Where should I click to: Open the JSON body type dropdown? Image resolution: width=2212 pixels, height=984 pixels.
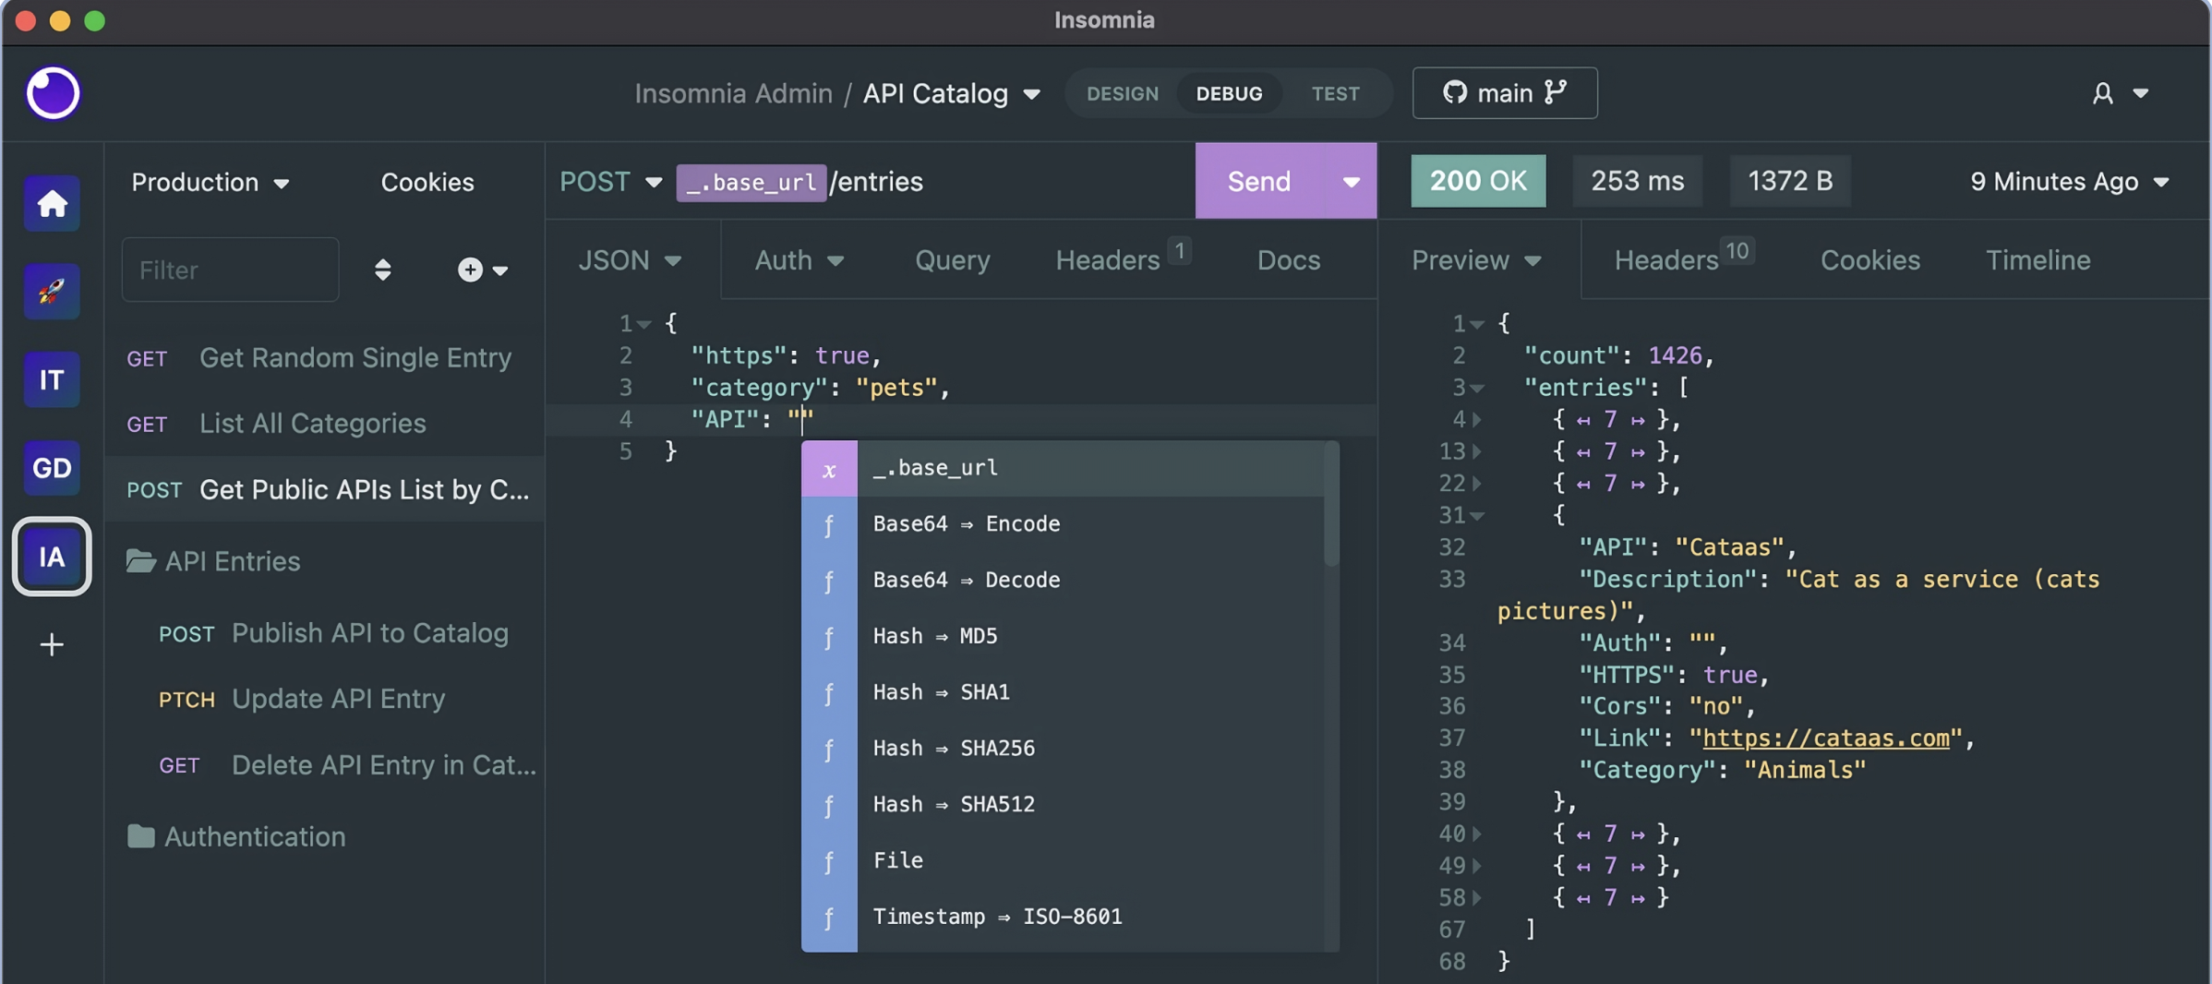click(x=630, y=260)
